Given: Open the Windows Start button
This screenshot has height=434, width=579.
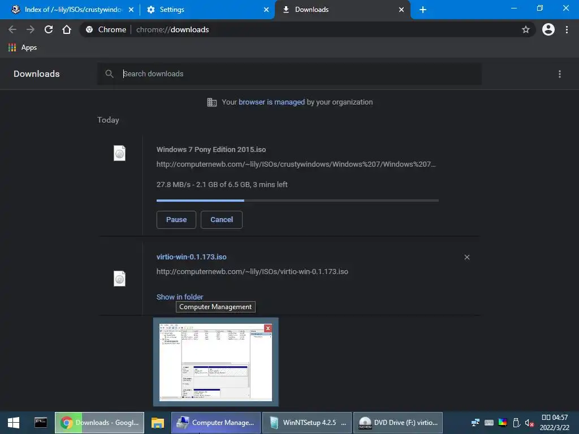Looking at the screenshot, I should click(x=14, y=423).
